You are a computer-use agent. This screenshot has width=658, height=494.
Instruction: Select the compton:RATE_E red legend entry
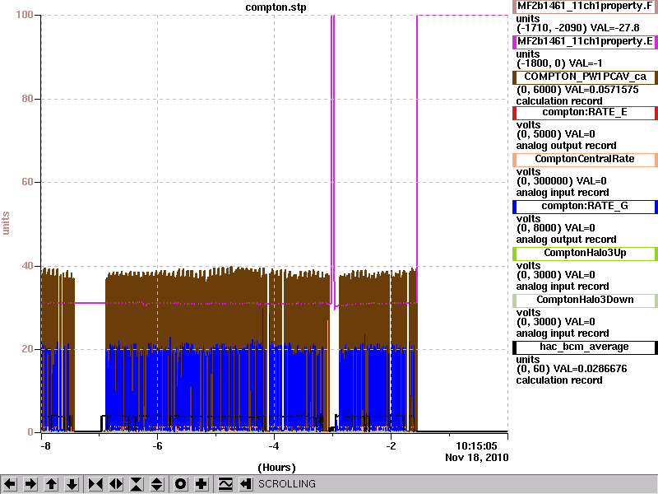point(585,113)
